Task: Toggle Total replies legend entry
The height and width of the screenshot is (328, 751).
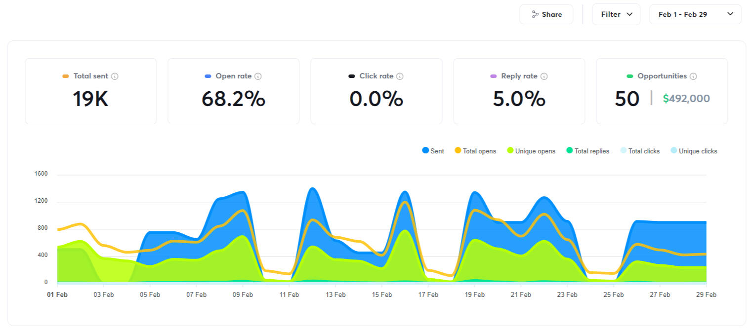Action: pyautogui.click(x=587, y=151)
